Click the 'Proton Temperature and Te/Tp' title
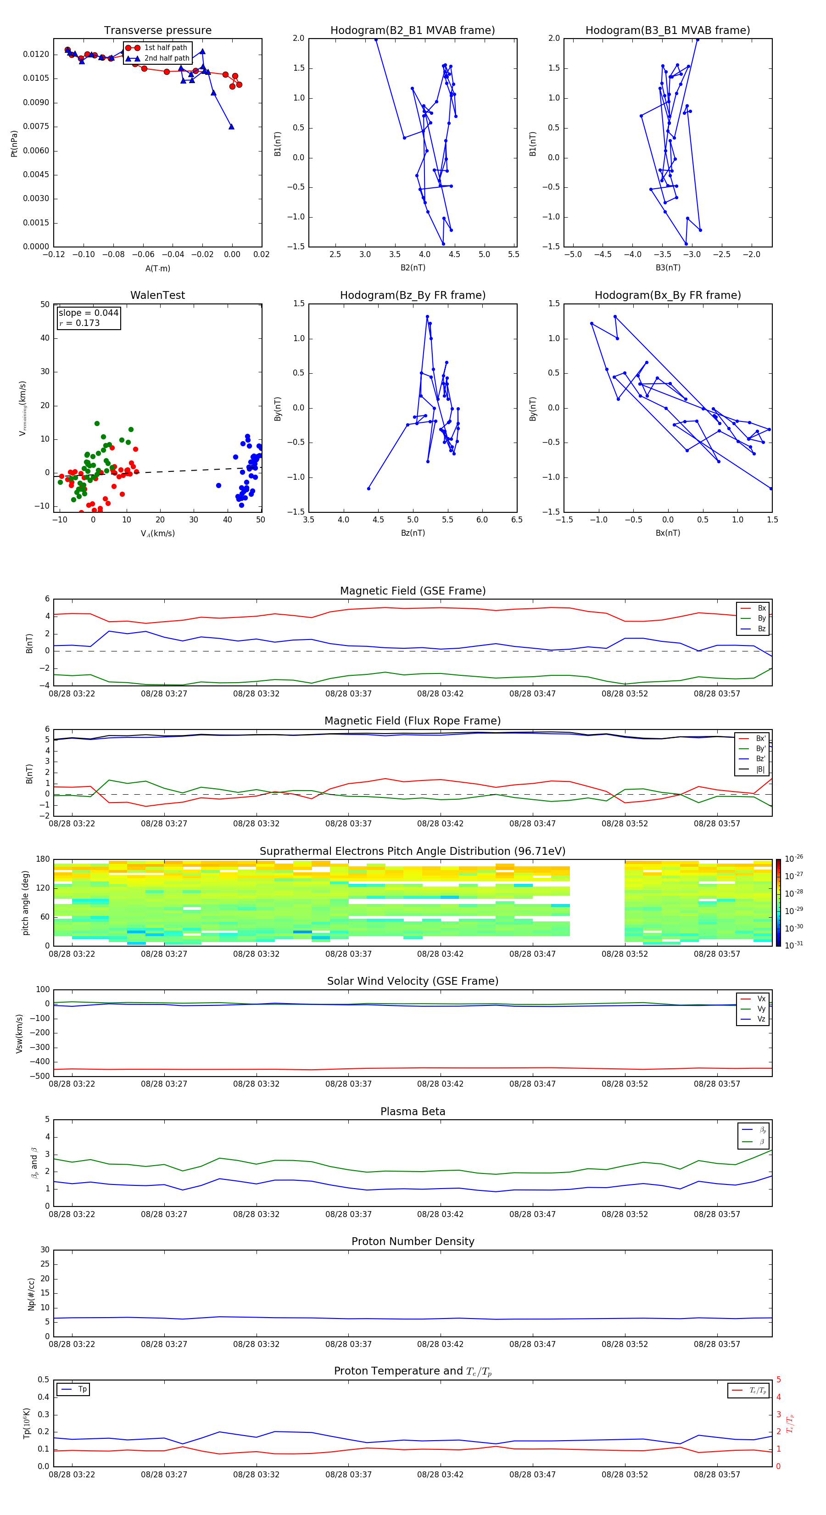The image size is (826, 1515). coord(413,1371)
